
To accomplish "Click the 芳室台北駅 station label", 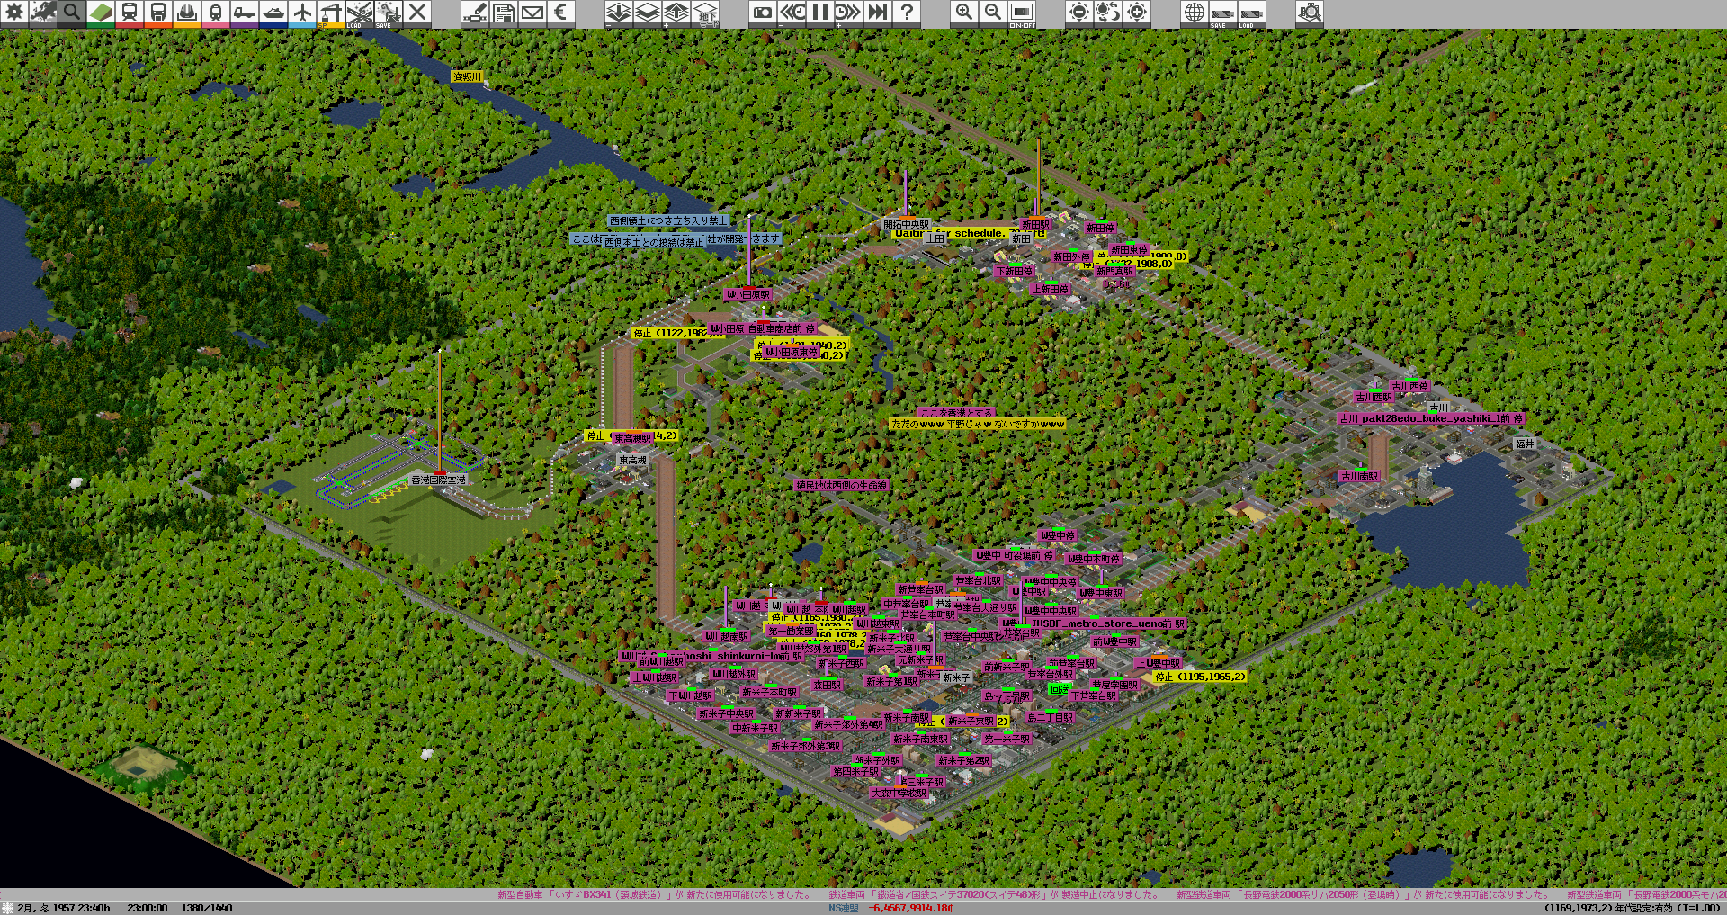I will tap(979, 580).
